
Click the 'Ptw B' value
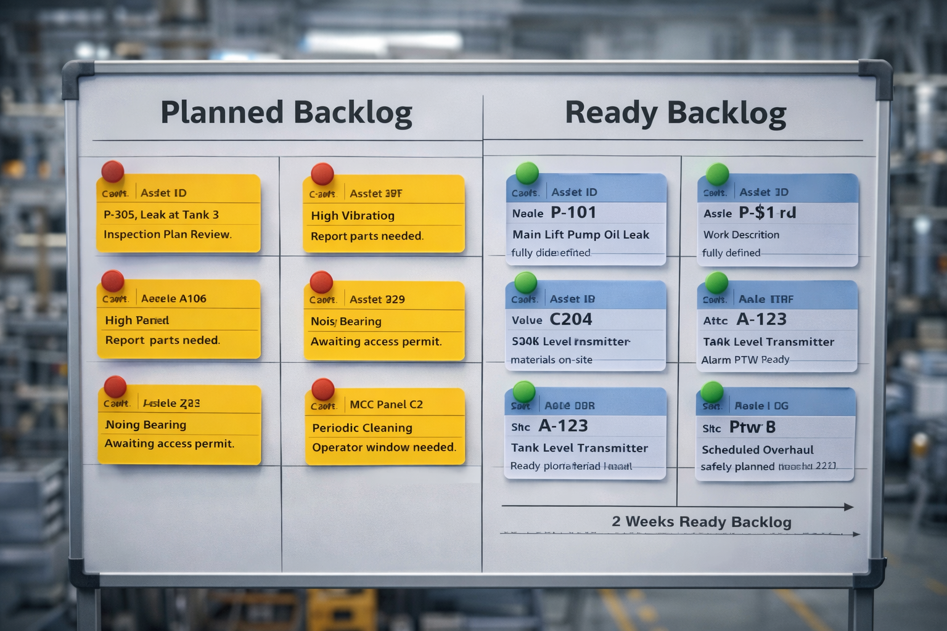(x=752, y=427)
